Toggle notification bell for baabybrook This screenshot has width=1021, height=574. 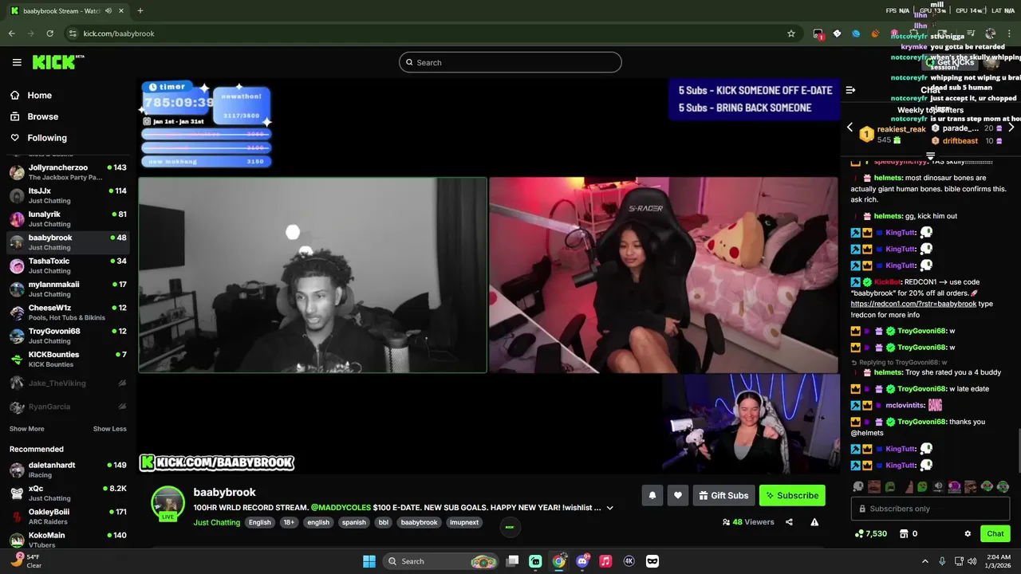652,495
